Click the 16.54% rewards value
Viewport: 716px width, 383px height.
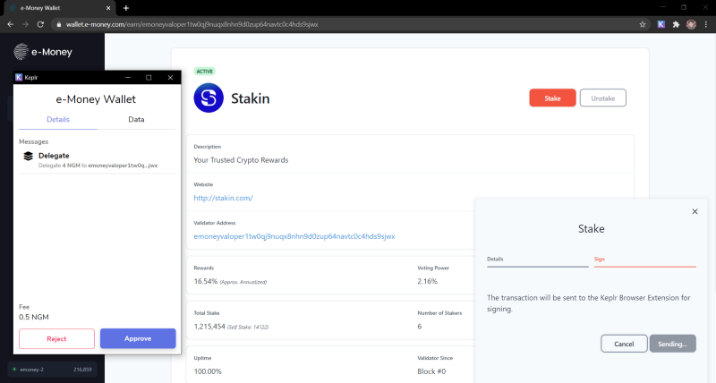206,281
